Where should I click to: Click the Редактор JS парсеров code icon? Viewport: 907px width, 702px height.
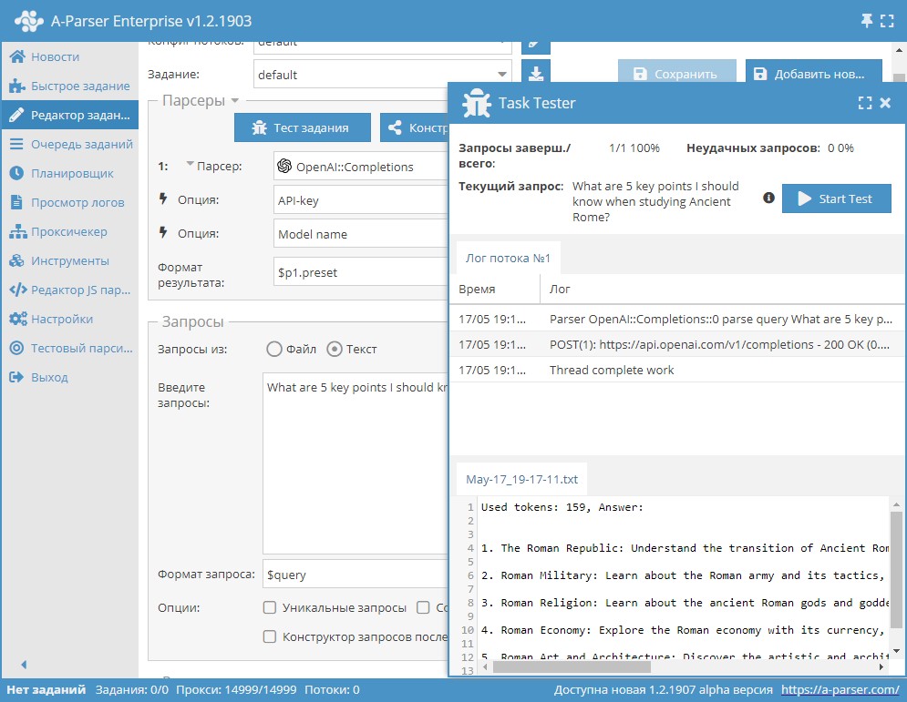click(18, 290)
